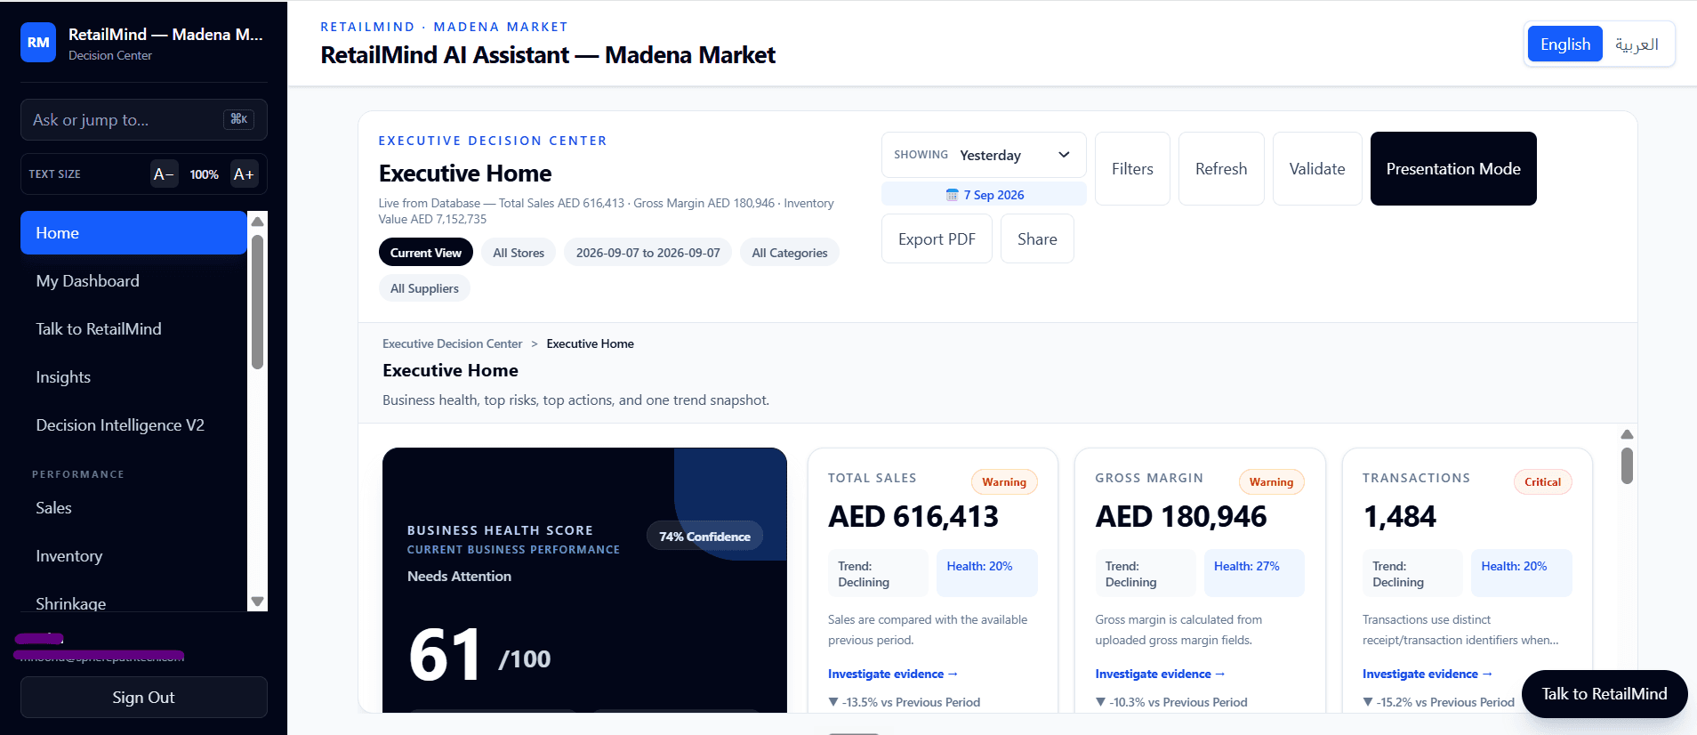
Task: Click Health: 27% in Gross Margin card
Action: click(1254, 573)
